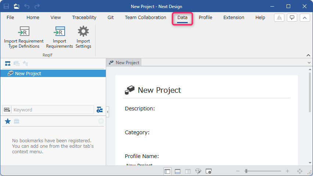Screen dimensions: 313x176
Task: Click the Profile Name label
Action: pyautogui.click(x=142, y=156)
